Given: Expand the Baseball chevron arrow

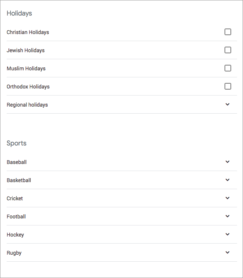Looking at the screenshot, I should [x=227, y=162].
